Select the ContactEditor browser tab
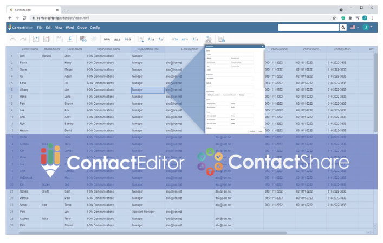Screen dimensions: 383x243 click(x=33, y=10)
